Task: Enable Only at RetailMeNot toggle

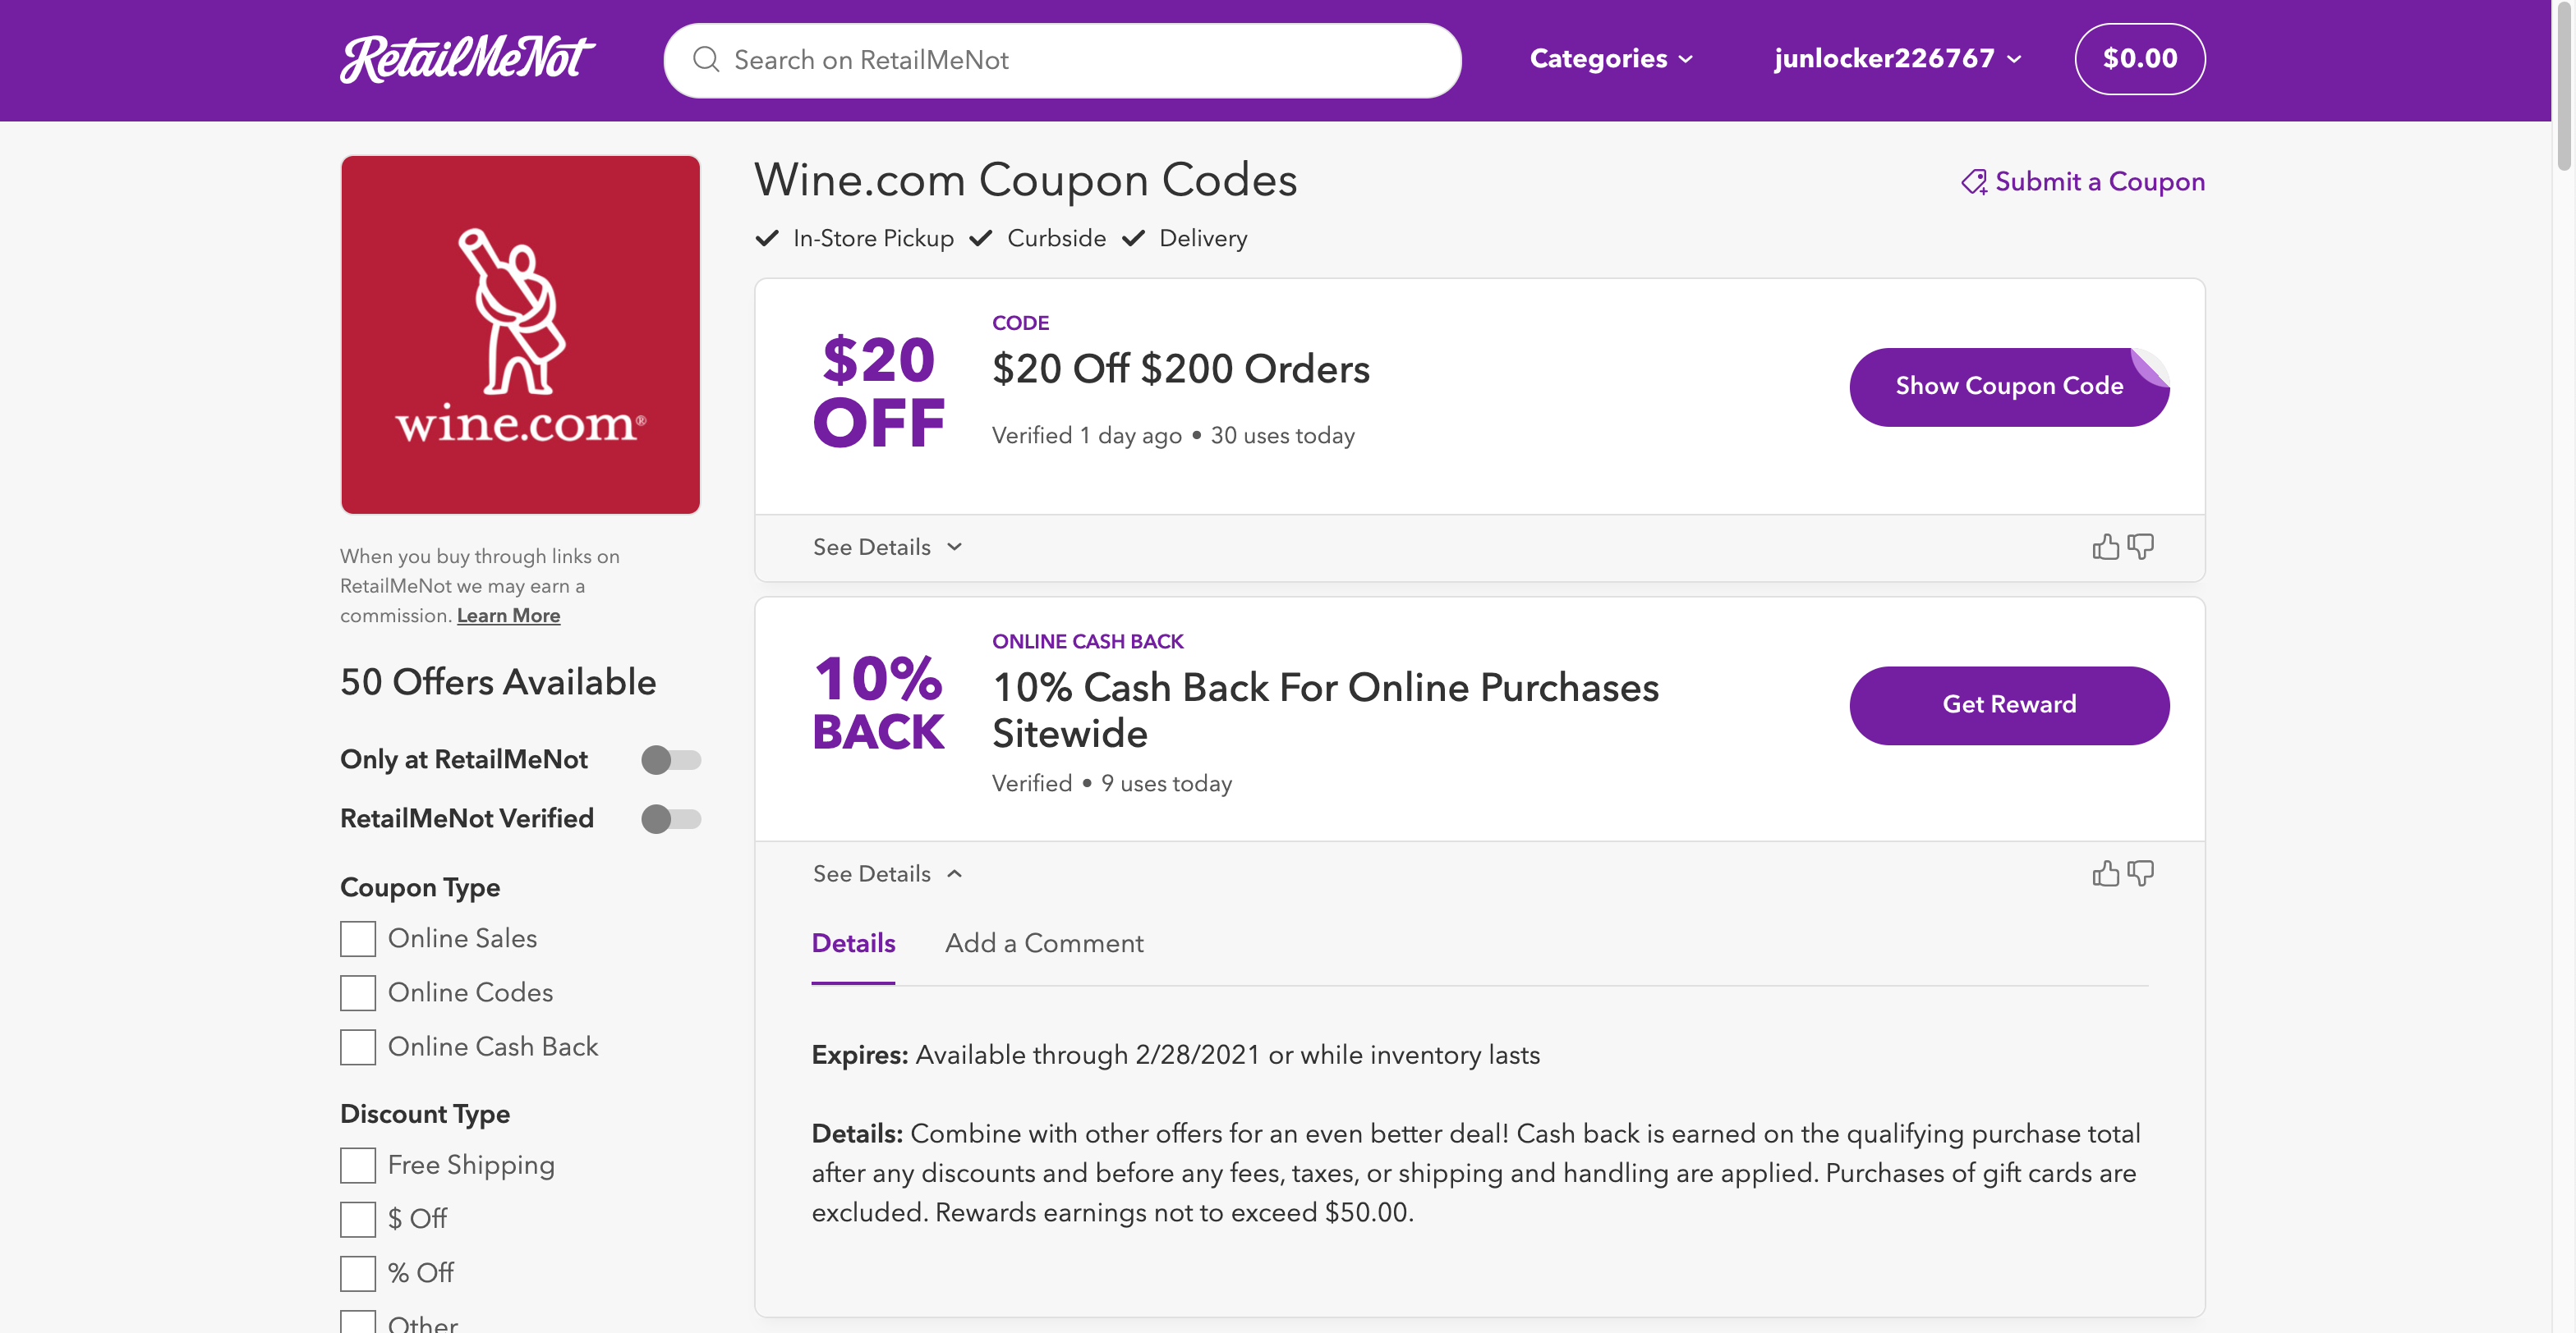Action: [x=670, y=760]
